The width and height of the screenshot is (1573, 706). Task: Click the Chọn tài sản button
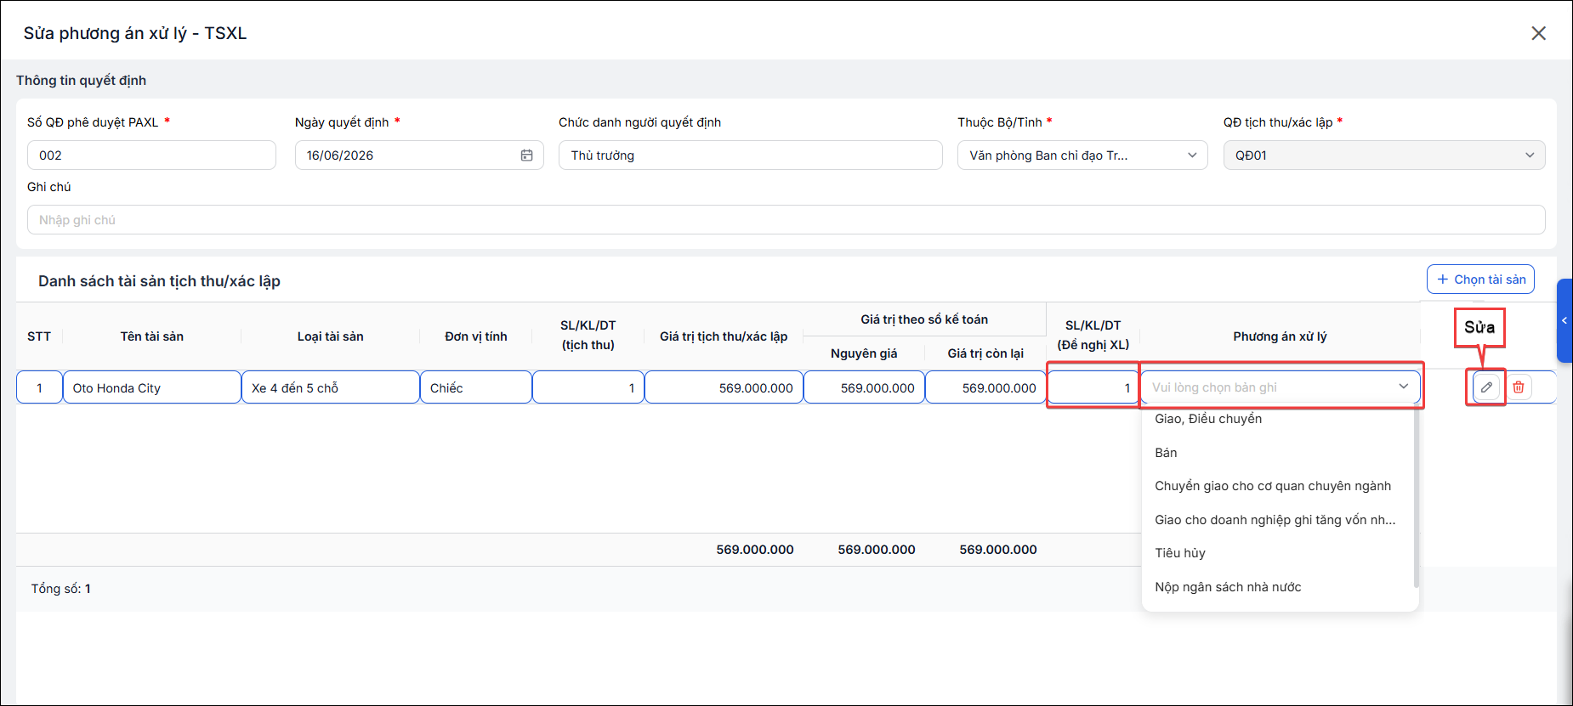coord(1480,280)
